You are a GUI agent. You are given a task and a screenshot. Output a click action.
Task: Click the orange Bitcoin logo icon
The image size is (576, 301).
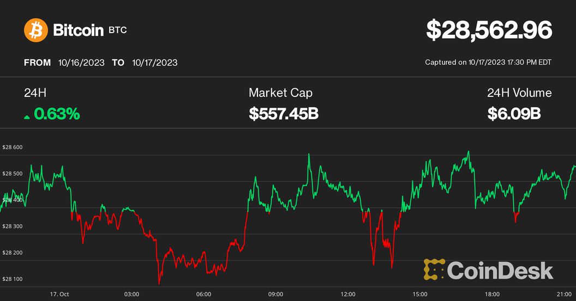click(36, 30)
